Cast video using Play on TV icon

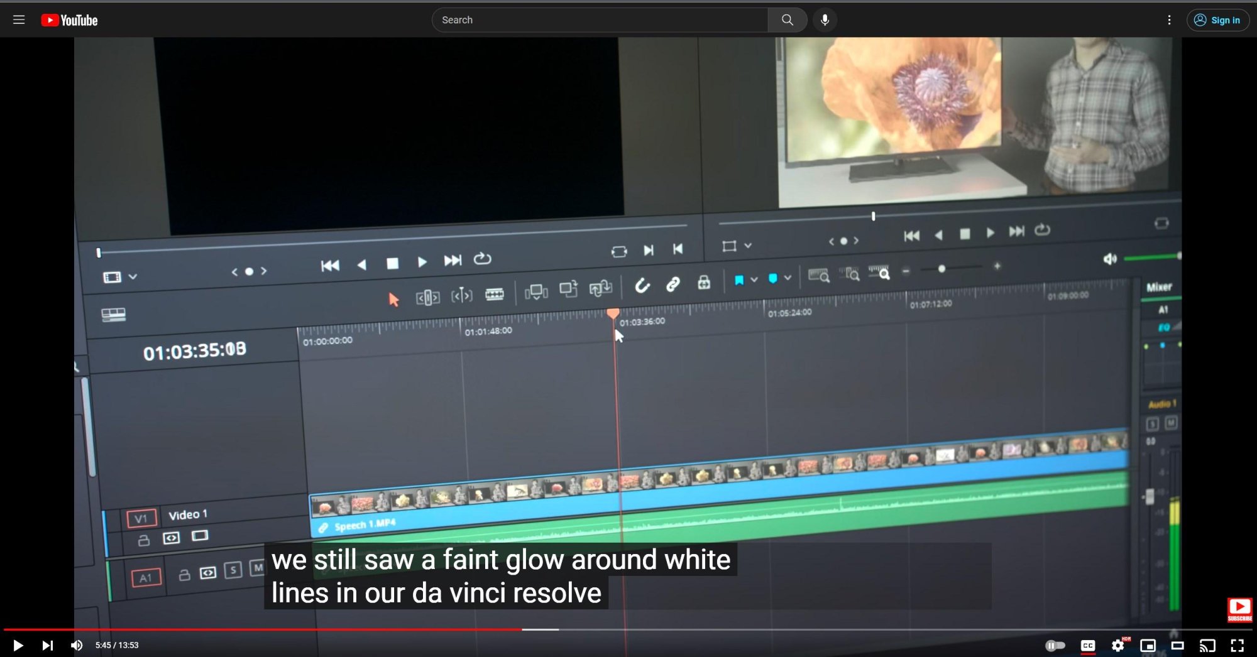(x=1207, y=645)
